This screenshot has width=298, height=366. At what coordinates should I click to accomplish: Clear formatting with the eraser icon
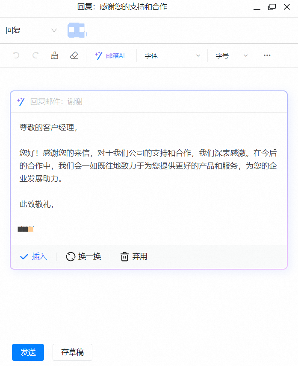(x=74, y=55)
